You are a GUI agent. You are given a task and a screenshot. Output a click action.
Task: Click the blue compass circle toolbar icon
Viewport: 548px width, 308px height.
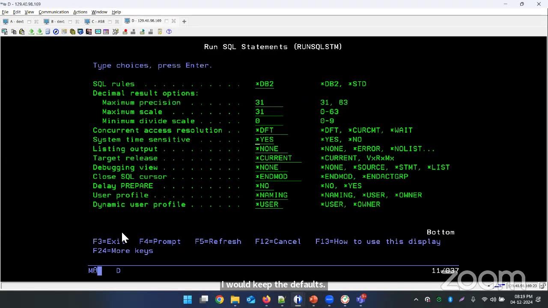pos(56,32)
